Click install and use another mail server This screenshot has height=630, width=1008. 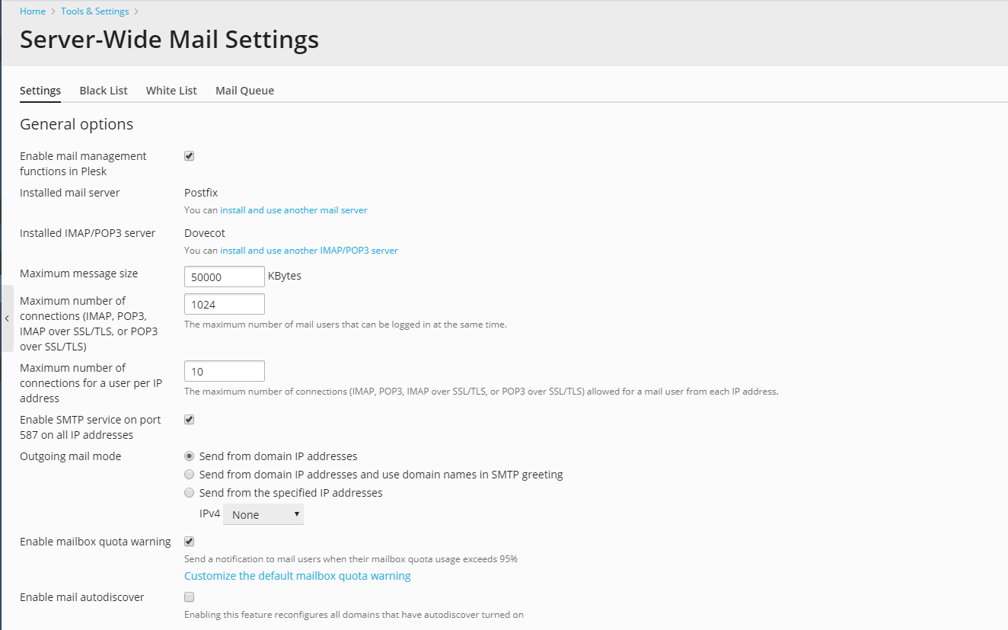click(x=294, y=210)
